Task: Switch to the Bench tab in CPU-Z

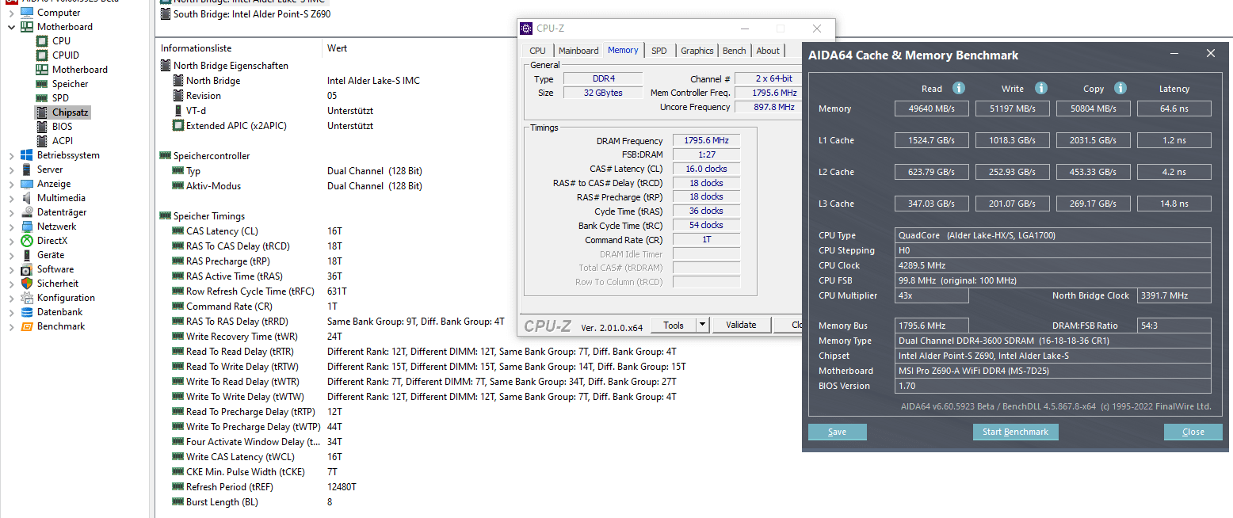Action: (x=735, y=51)
